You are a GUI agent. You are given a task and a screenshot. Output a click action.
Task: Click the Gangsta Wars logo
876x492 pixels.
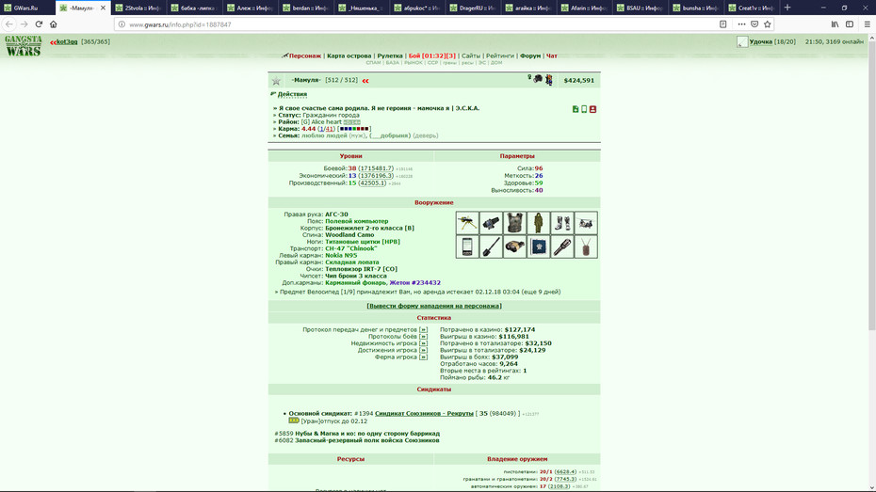point(24,46)
